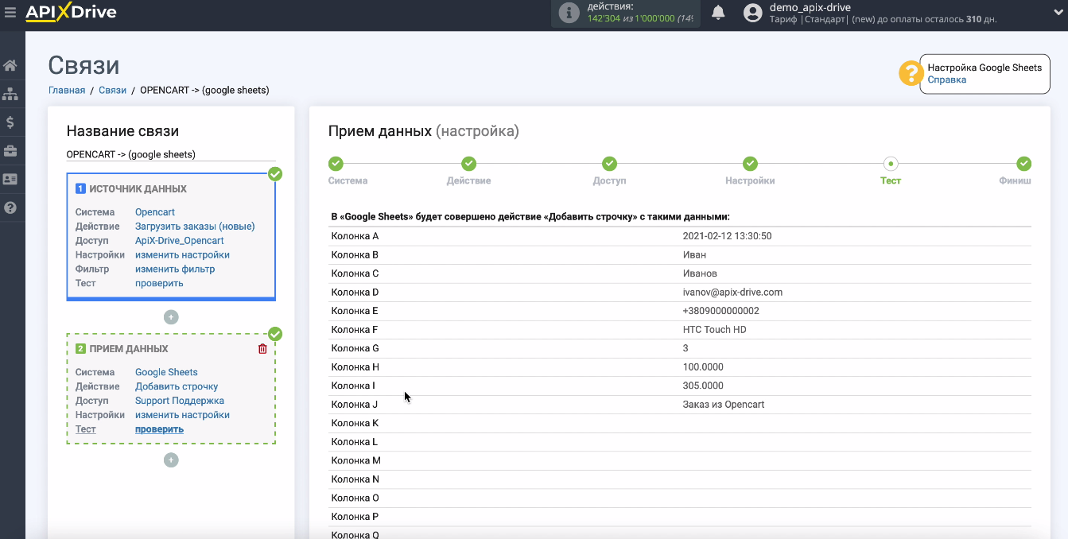The image size is (1068, 539).
Task: Open the Home icon in sidebar
Action: 10,65
